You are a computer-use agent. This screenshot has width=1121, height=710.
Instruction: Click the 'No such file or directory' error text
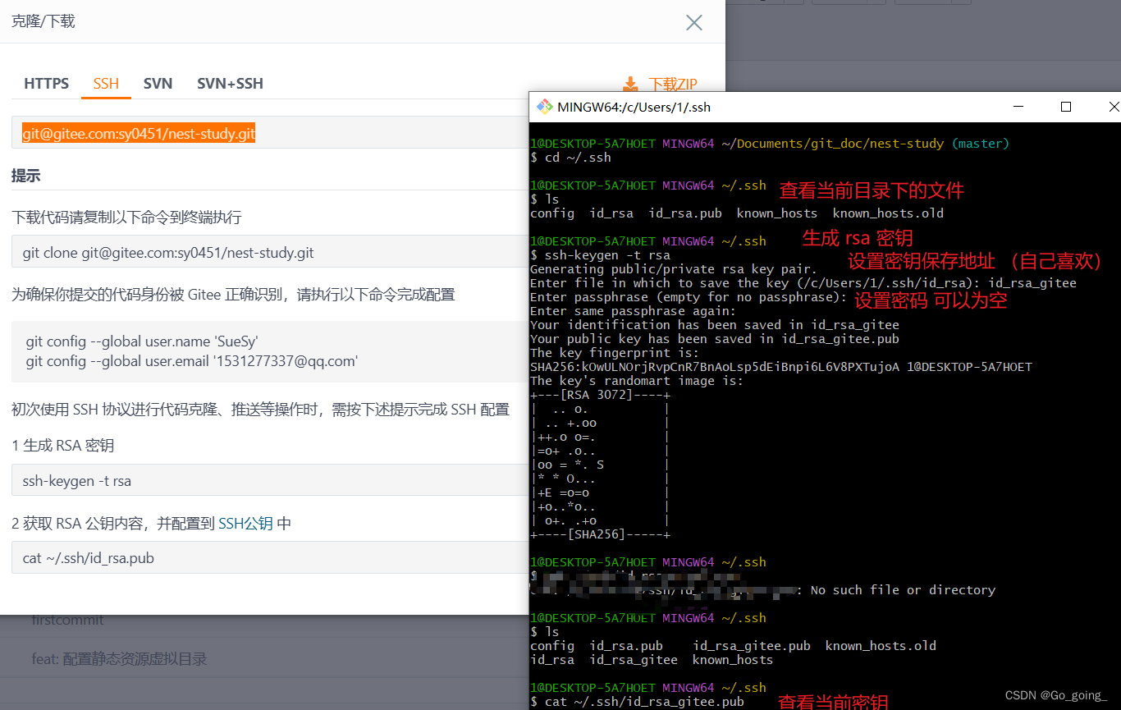903,590
